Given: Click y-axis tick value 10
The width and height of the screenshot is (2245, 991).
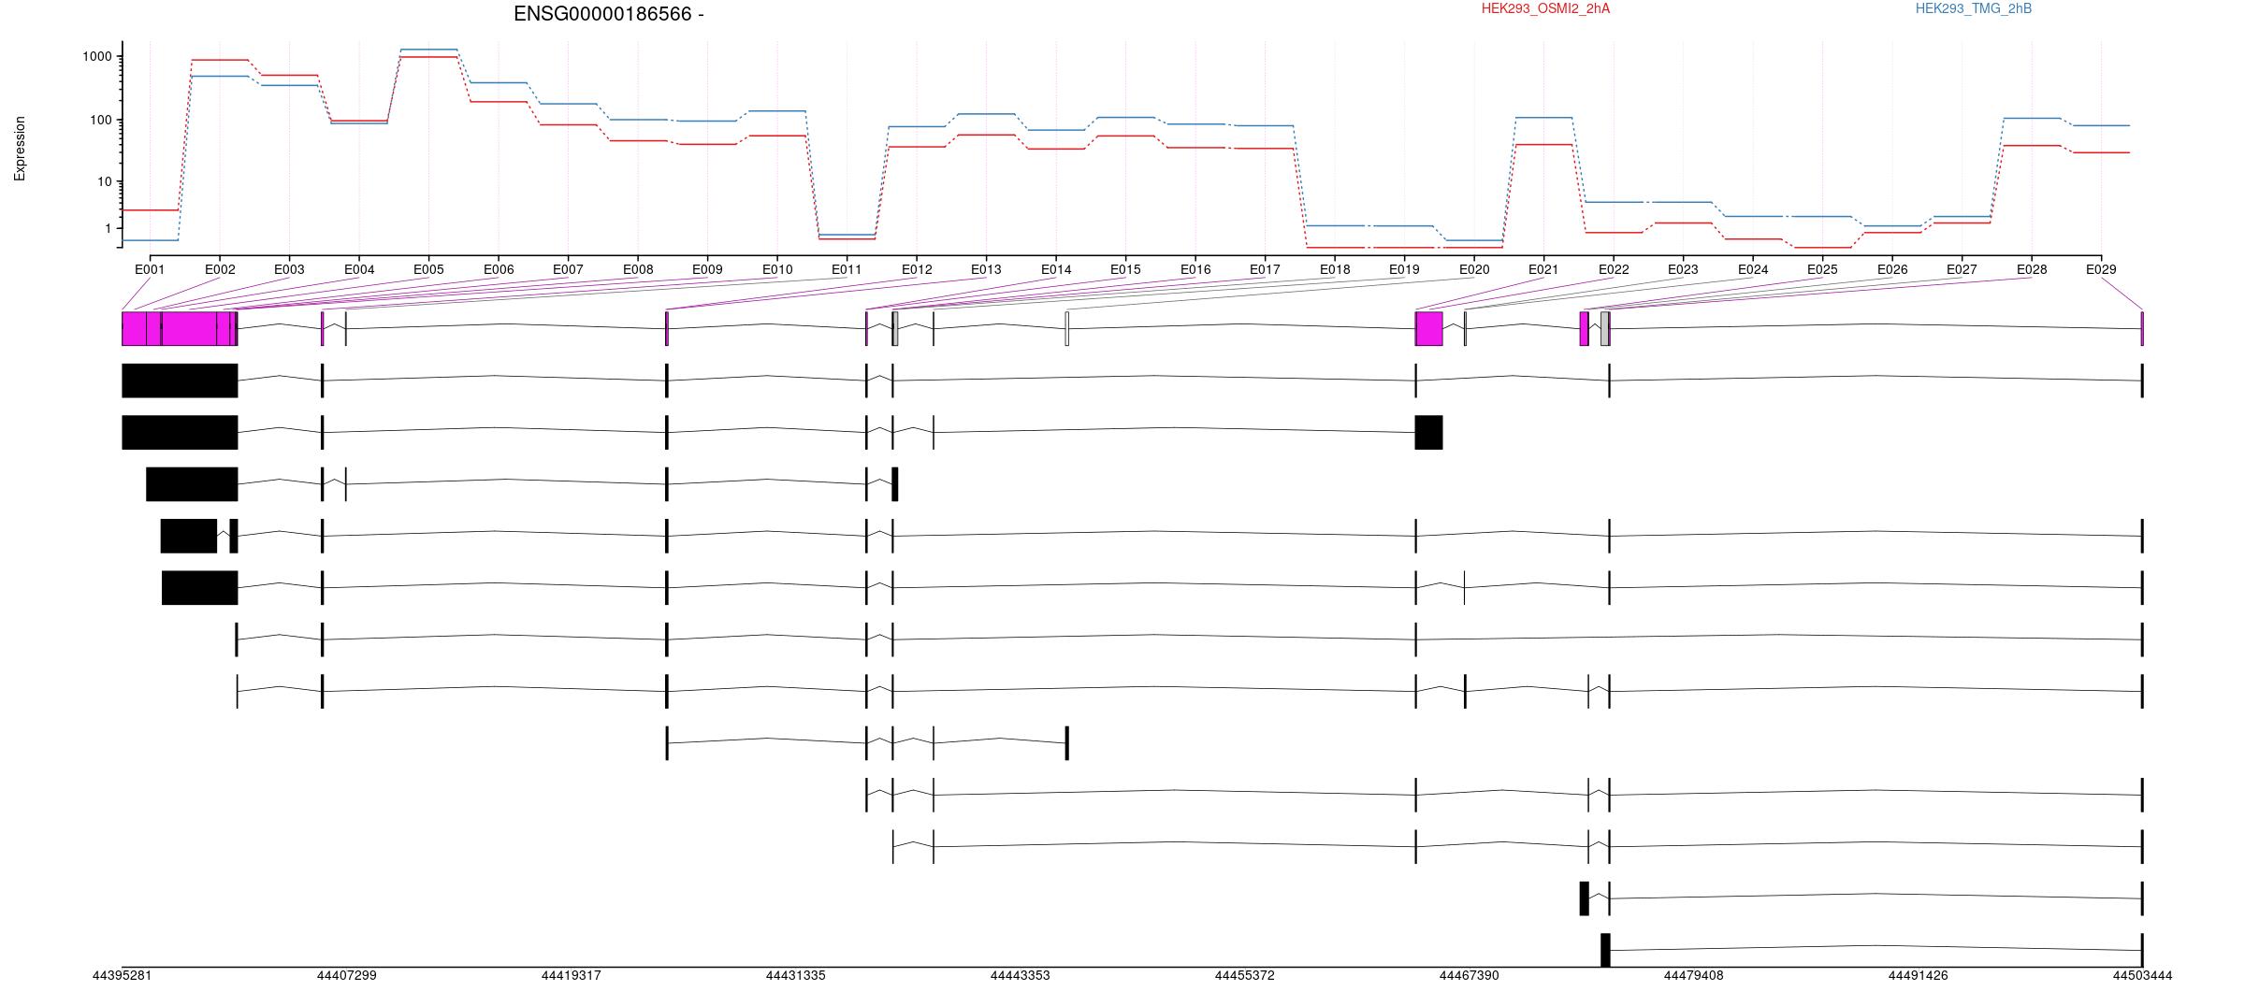Looking at the screenshot, I should click(x=104, y=182).
